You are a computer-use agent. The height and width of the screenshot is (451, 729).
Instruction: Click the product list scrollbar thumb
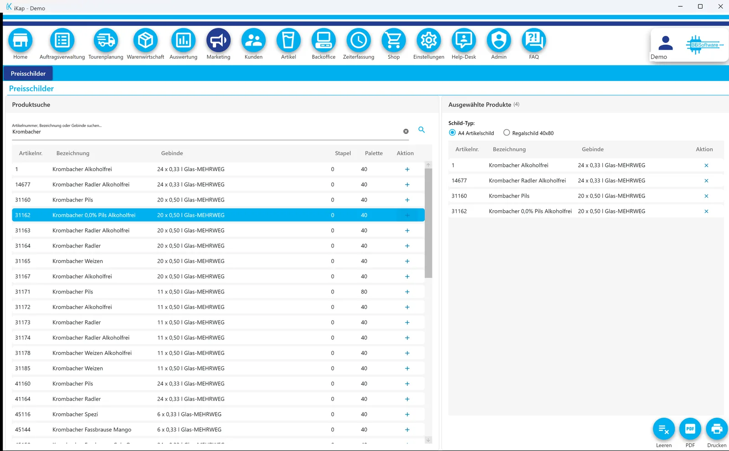point(428,223)
